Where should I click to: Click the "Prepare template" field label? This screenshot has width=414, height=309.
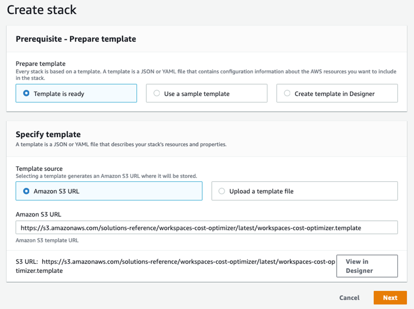(x=41, y=63)
